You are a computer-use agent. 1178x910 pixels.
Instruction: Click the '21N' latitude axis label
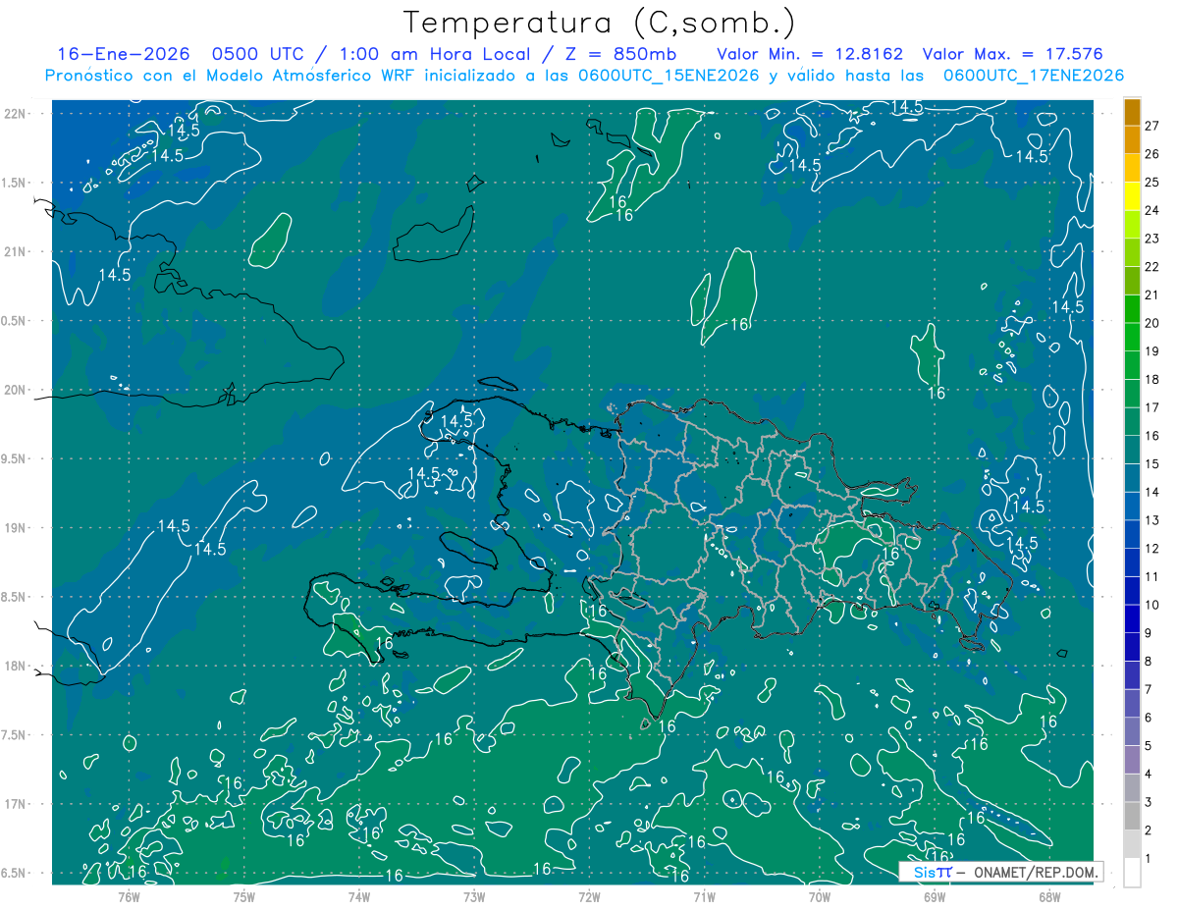[16, 251]
